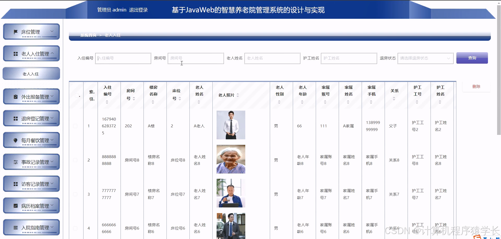Go to 系统首页 via breadcrumb
This screenshot has width=501, height=239.
[x=88, y=35]
